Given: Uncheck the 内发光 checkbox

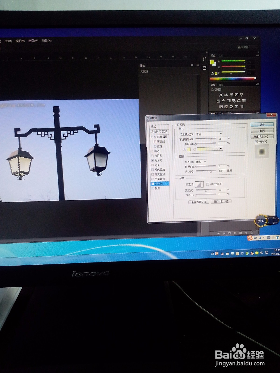Looking at the screenshot, I should (x=152, y=161).
